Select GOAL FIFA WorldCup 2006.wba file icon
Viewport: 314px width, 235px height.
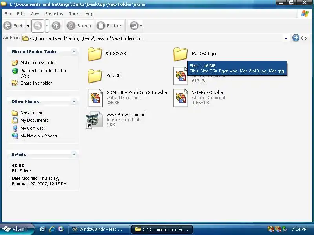click(x=95, y=98)
